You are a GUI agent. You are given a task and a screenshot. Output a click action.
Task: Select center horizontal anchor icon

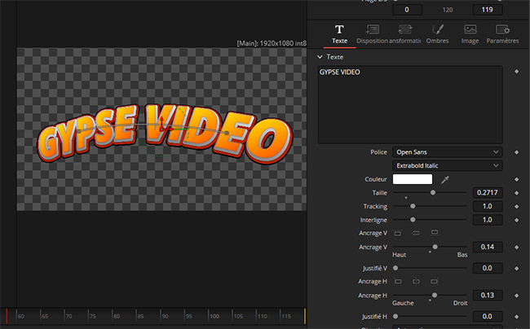(x=416, y=282)
